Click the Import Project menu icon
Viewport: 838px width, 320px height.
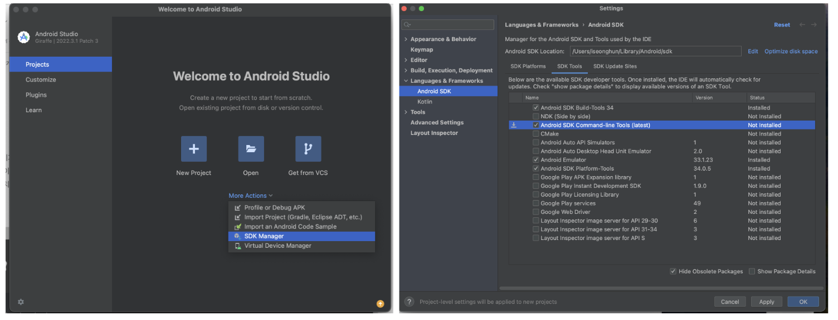tap(238, 217)
